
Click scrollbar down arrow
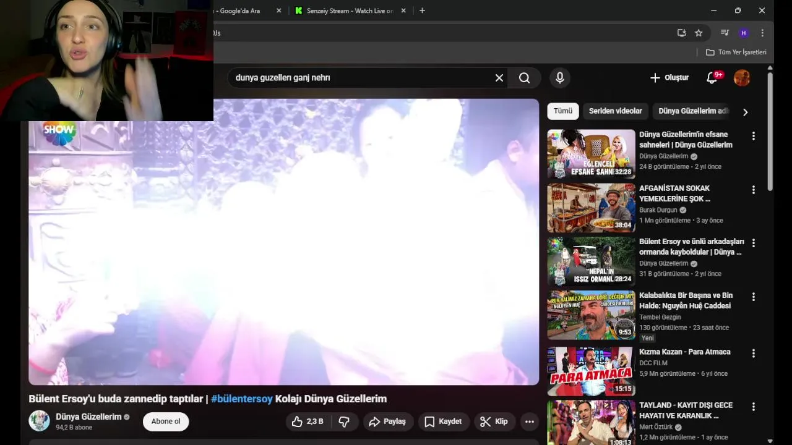pos(770,441)
